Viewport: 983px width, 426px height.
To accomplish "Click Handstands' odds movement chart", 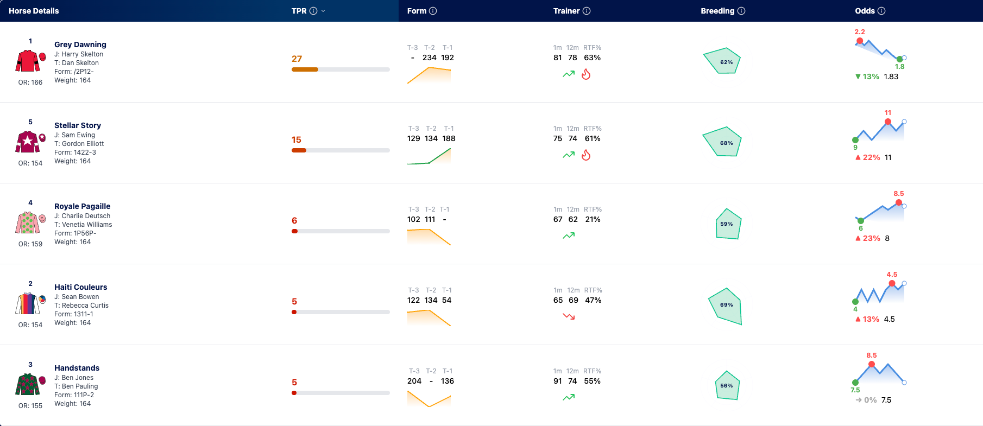I will [x=879, y=373].
